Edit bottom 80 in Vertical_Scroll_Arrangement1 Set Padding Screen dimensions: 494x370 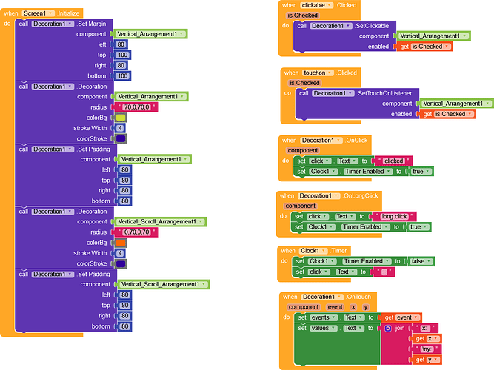point(125,326)
